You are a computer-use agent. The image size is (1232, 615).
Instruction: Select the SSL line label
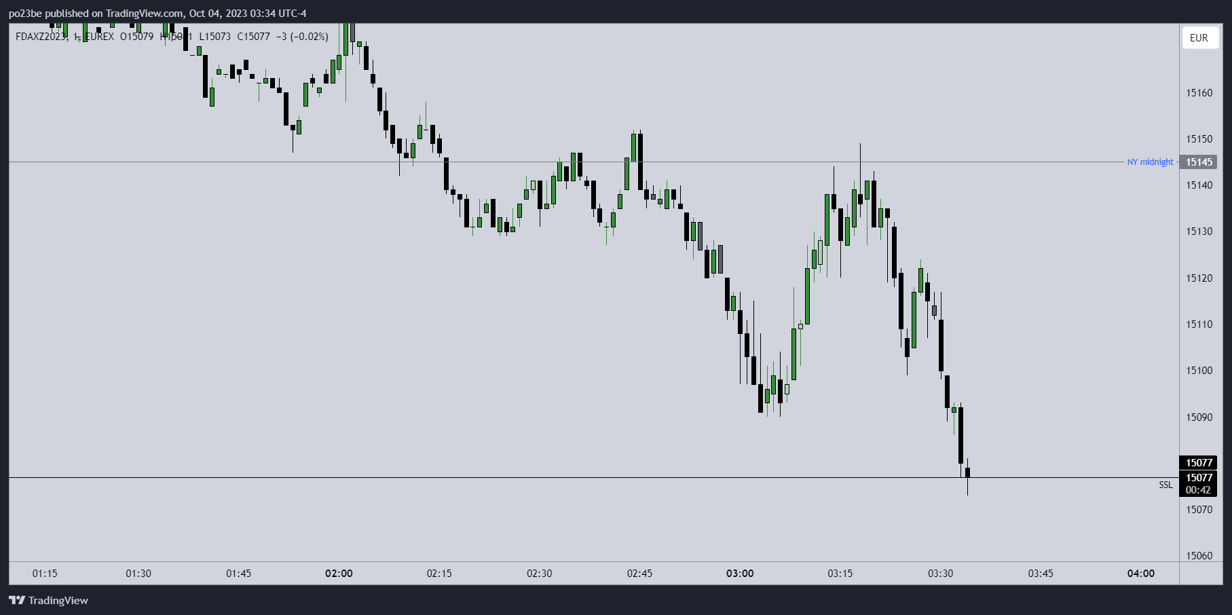pos(1165,485)
